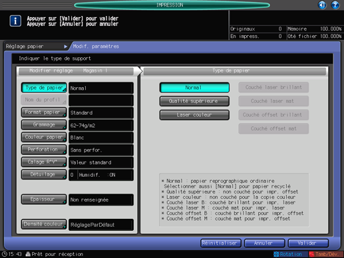Open the Grammage setting
344x258 pixels.
tap(44, 125)
